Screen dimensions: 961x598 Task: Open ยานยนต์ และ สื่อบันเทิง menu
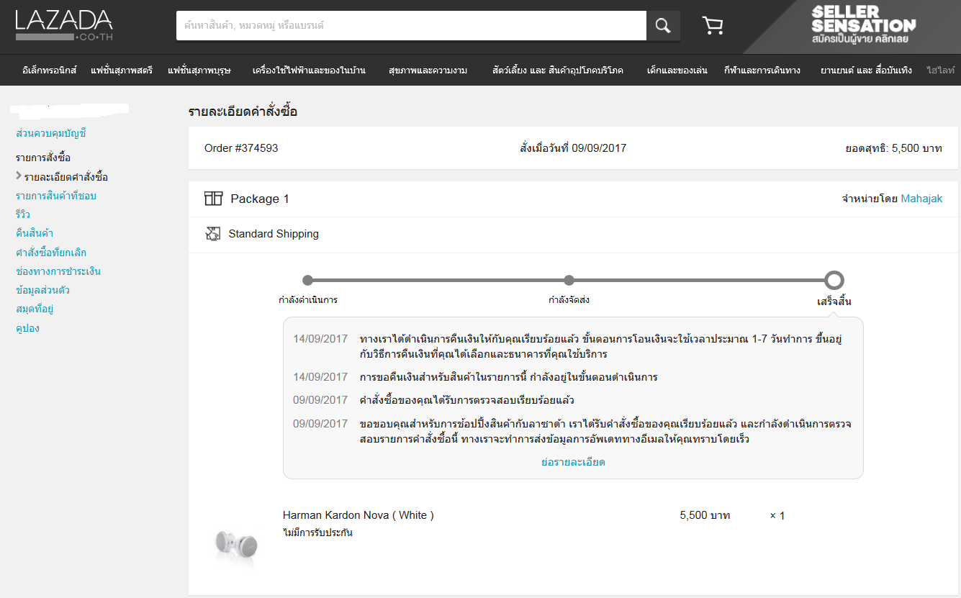pyautogui.click(x=866, y=71)
